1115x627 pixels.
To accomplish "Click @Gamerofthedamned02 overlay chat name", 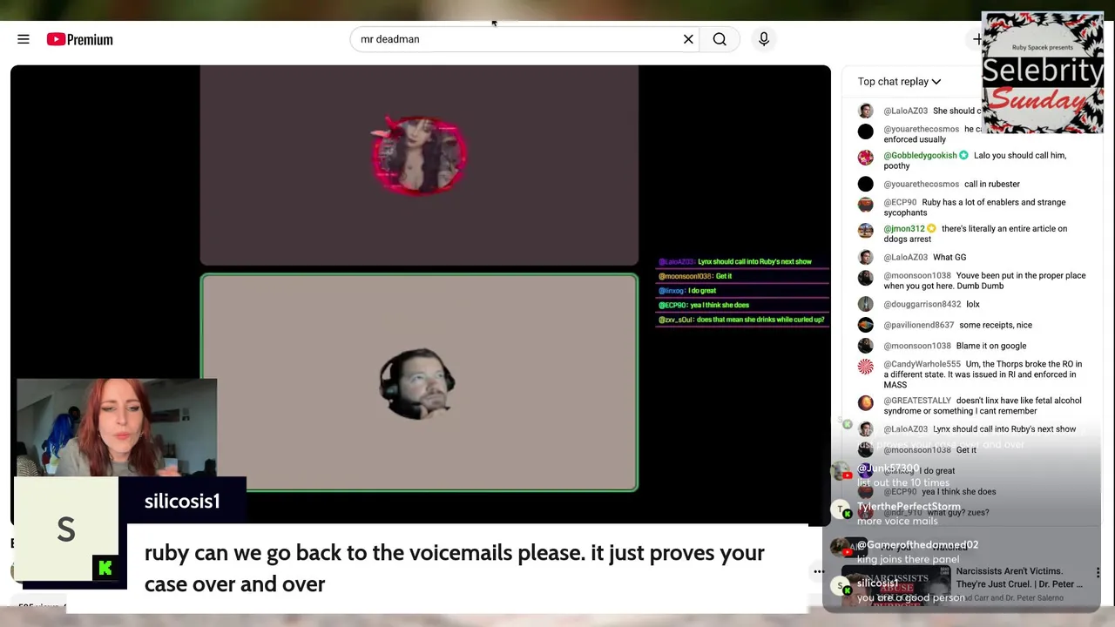I will click(x=917, y=545).
